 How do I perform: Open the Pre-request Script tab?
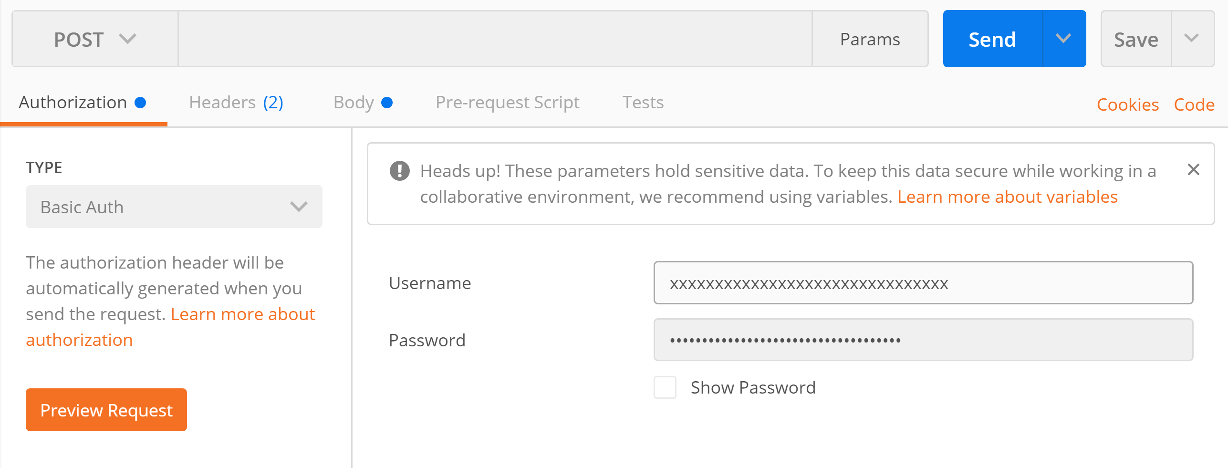(507, 103)
